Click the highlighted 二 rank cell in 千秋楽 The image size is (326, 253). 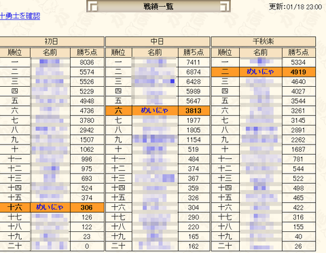(225, 72)
